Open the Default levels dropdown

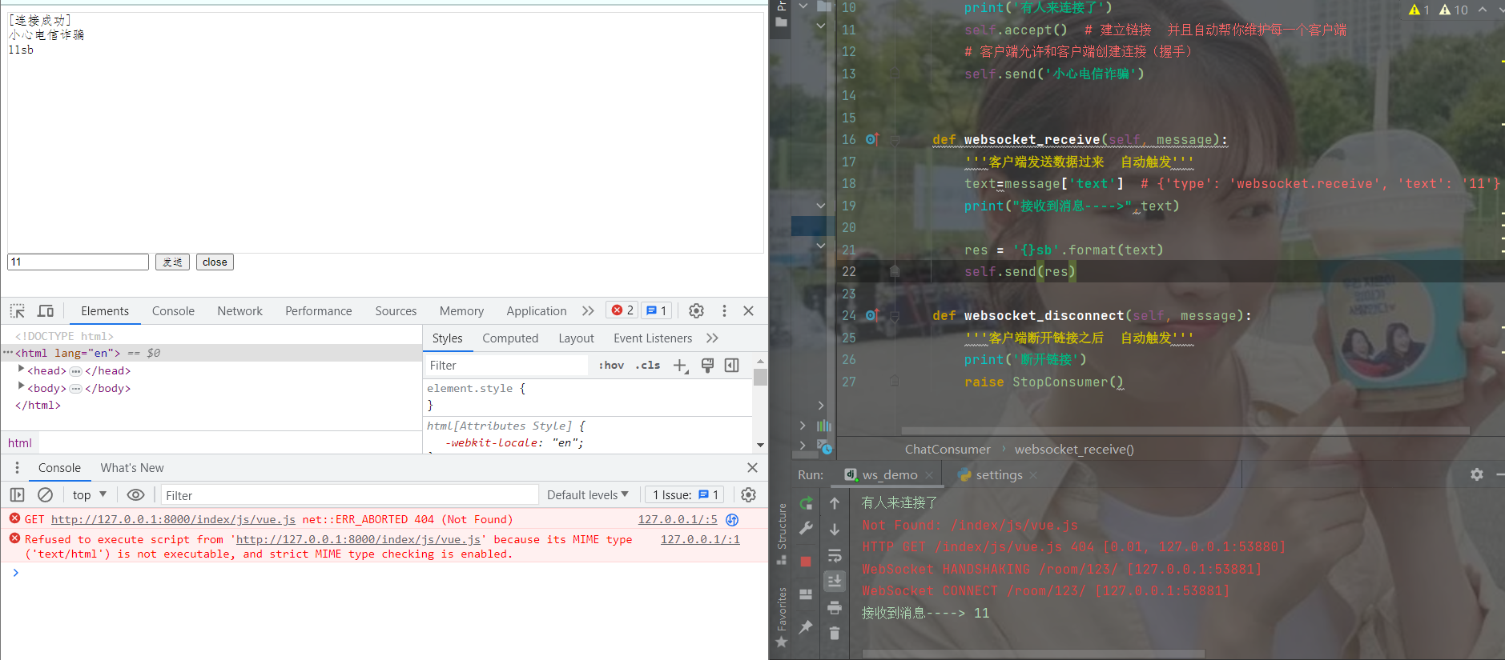[x=587, y=495]
